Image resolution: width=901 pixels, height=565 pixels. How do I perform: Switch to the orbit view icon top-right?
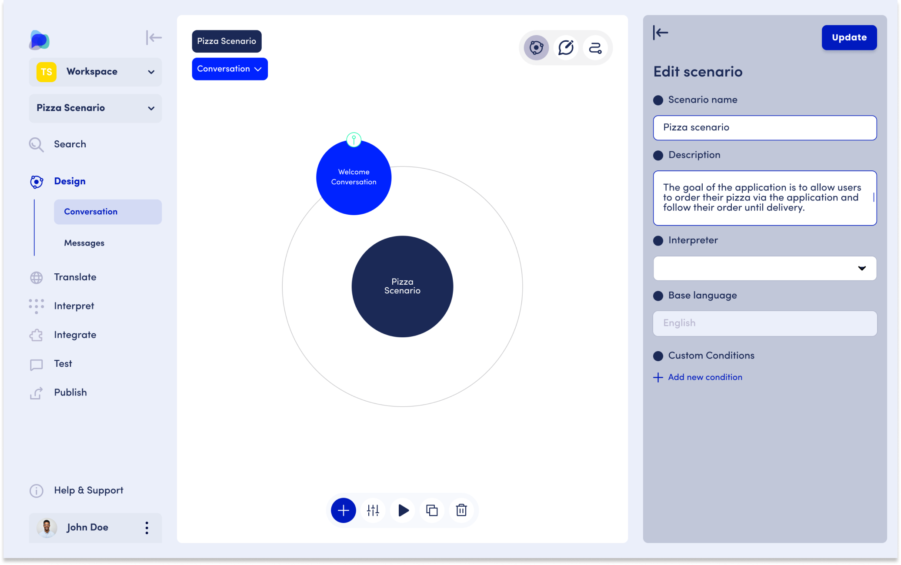coord(536,48)
